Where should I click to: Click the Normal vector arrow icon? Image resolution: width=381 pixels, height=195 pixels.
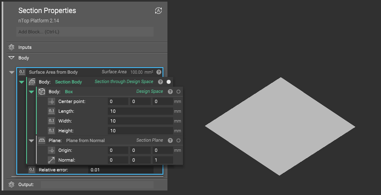pos(51,160)
